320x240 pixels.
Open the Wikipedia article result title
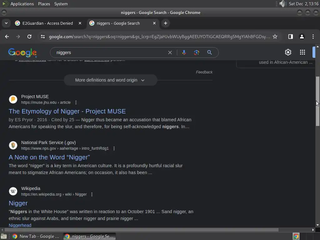tap(18, 203)
